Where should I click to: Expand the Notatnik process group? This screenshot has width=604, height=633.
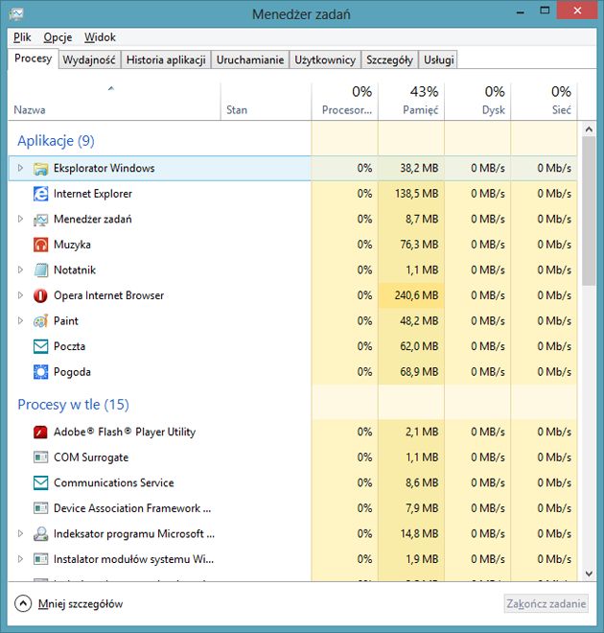(x=20, y=270)
